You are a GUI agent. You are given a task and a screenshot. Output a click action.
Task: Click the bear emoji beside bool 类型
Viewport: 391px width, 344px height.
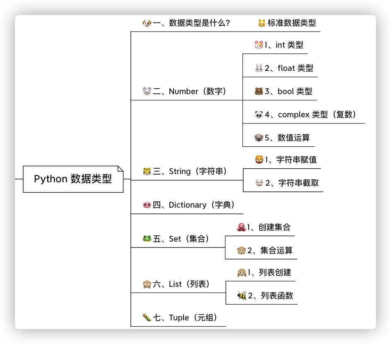[x=258, y=91]
